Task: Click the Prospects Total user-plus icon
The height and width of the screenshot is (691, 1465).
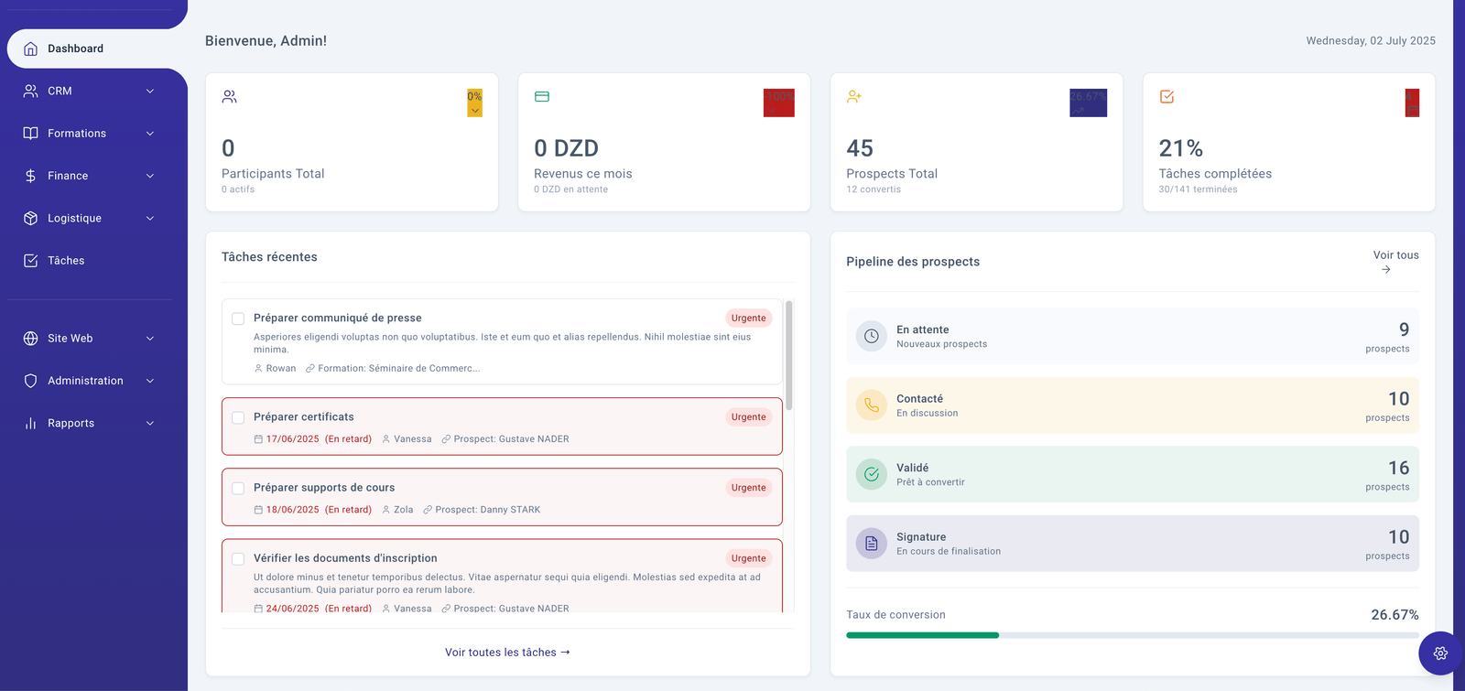Action: (x=854, y=97)
